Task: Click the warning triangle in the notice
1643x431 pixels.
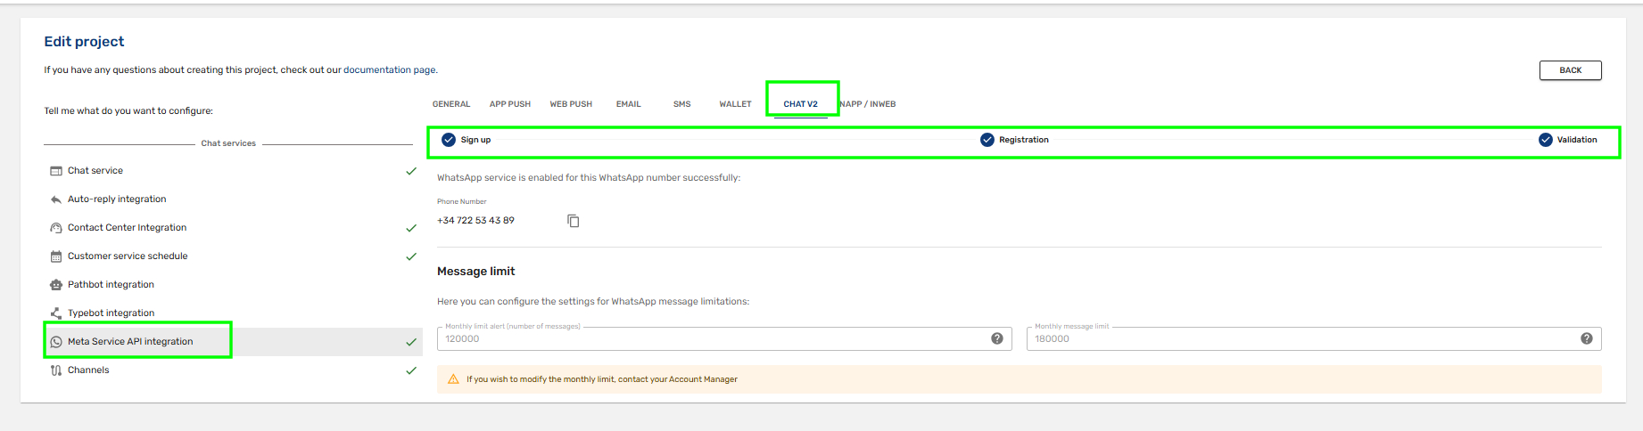Action: coord(453,379)
